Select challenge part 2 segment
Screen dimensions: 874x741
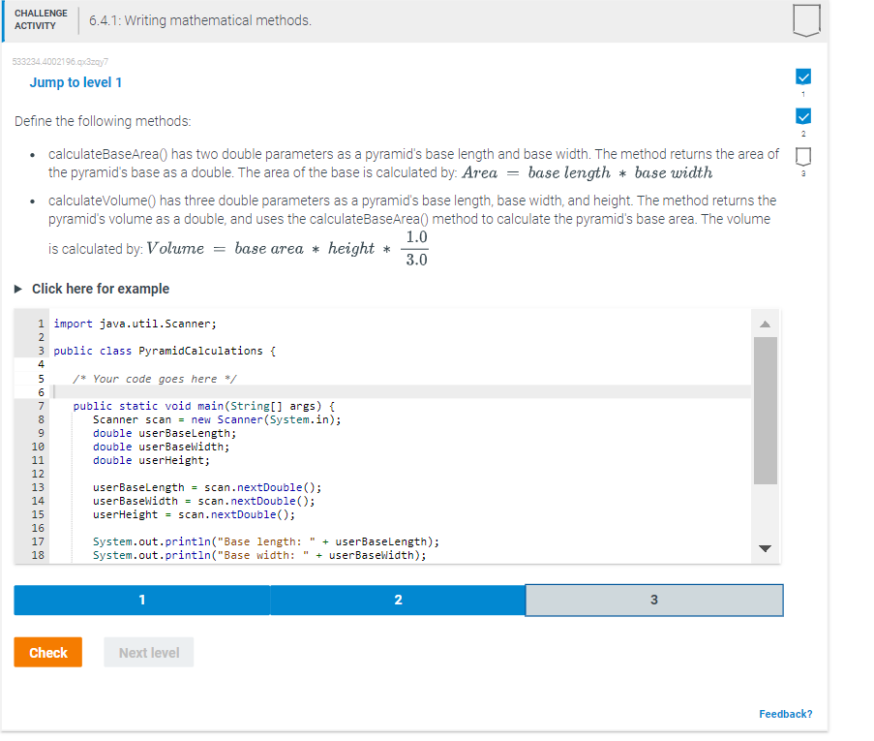point(398,600)
